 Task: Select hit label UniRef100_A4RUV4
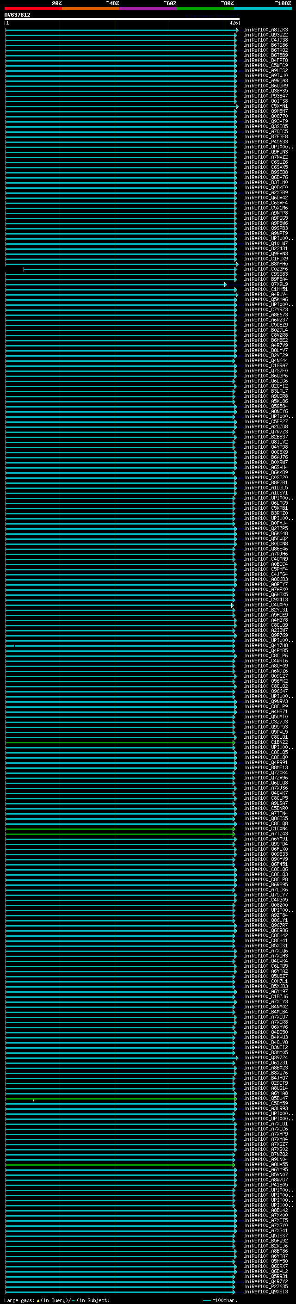point(265,294)
